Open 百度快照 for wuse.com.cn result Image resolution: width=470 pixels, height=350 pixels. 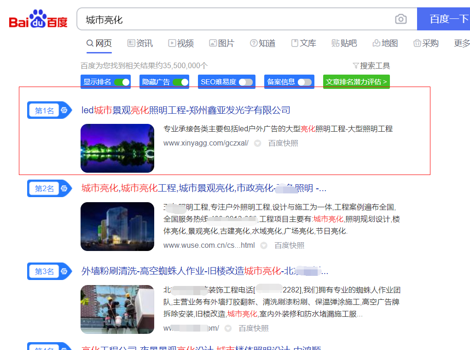[290, 245]
